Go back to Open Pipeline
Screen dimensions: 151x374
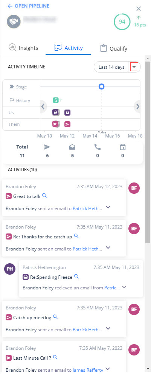pyautogui.click(x=28, y=6)
